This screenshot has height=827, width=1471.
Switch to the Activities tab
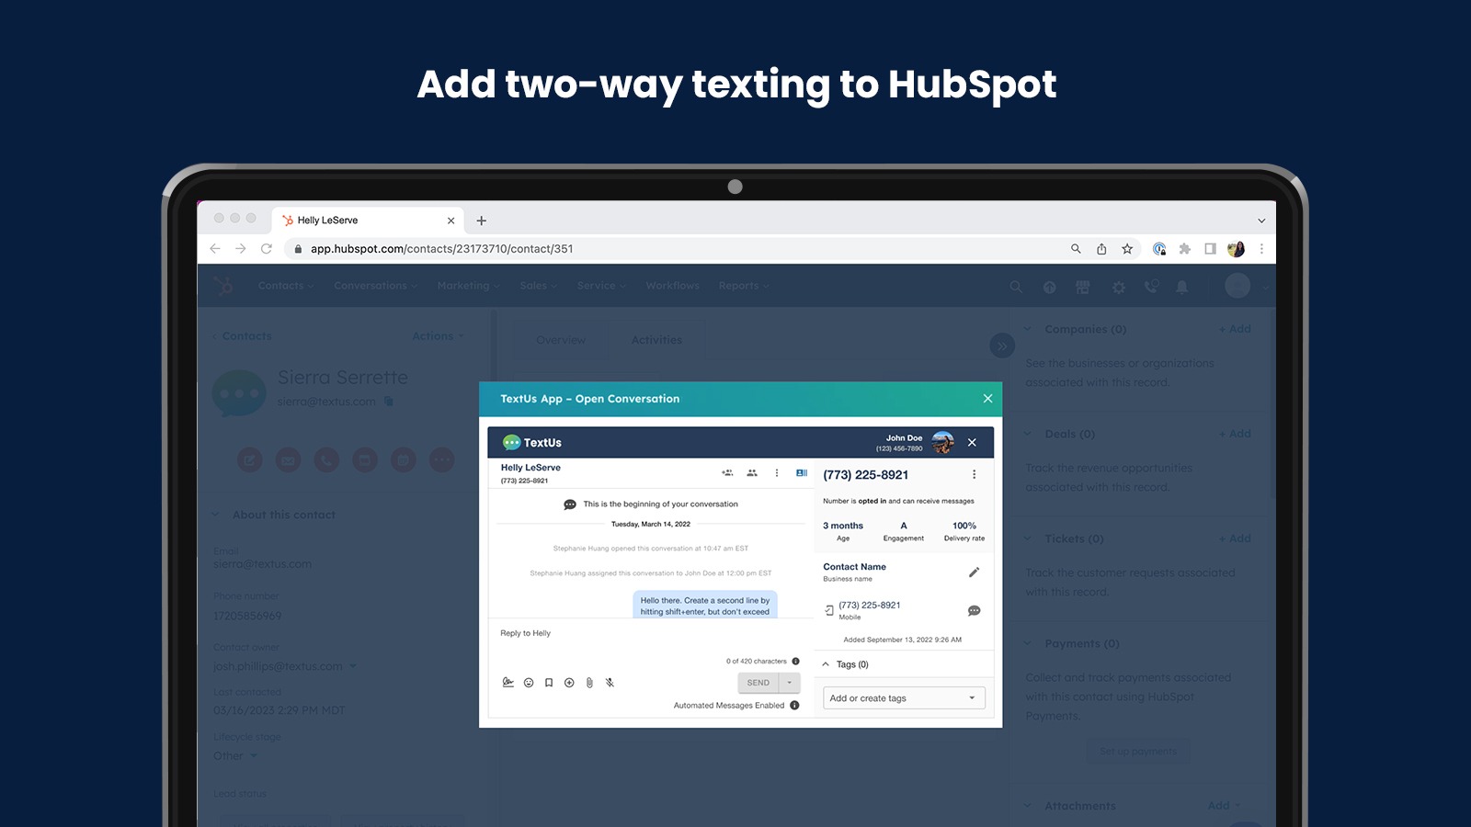click(x=656, y=339)
